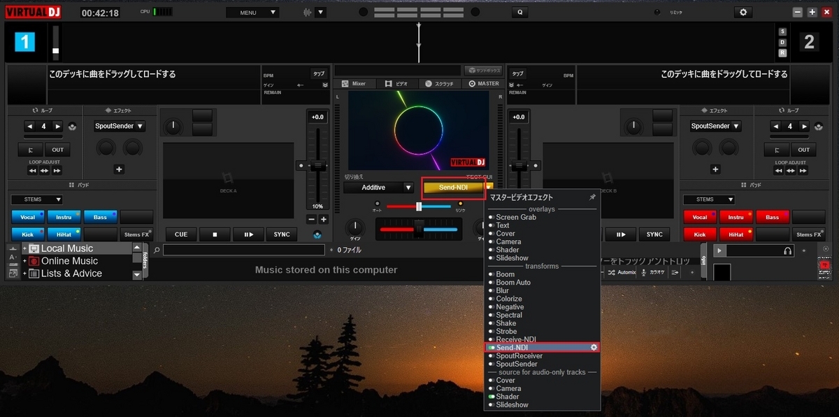The image size is (839, 417).
Task: Switch to the Mixer tab
Action: [354, 84]
